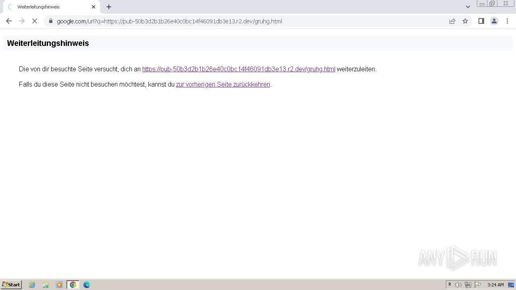
Task: Open the Chrome profile menu
Action: click(494, 21)
